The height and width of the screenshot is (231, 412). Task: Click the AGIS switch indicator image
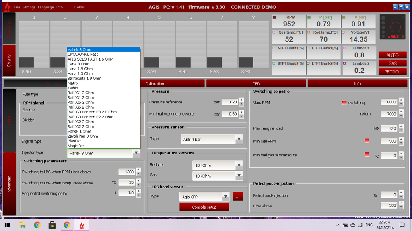pos(393,27)
